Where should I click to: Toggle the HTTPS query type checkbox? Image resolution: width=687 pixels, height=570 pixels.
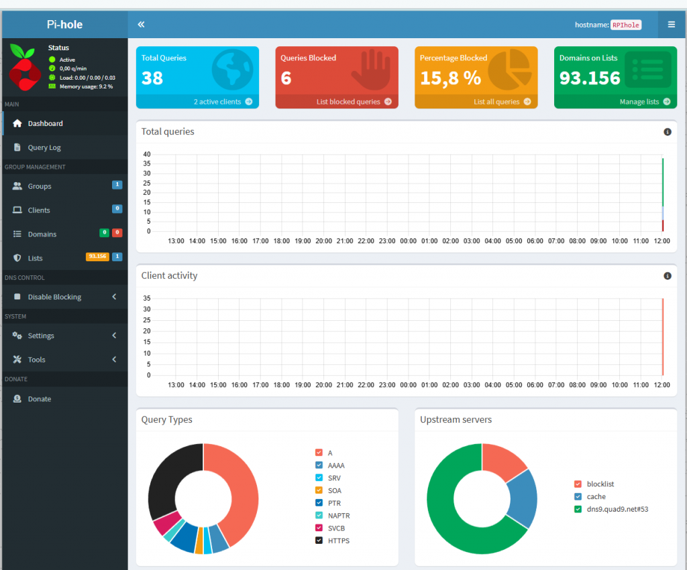tap(319, 541)
